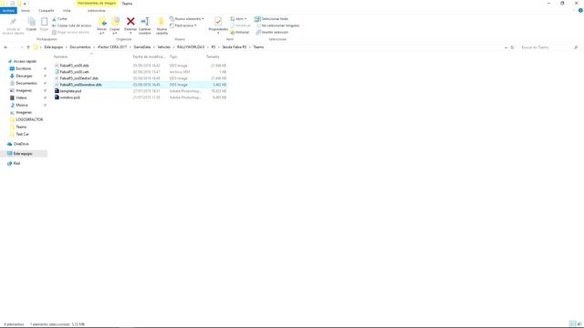Select Este equipo in the navigation pane
584x328 pixels.
point(24,154)
